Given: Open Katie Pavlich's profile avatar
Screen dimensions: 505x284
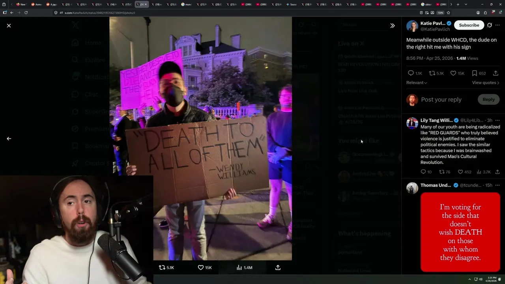Looking at the screenshot, I should pos(412,26).
